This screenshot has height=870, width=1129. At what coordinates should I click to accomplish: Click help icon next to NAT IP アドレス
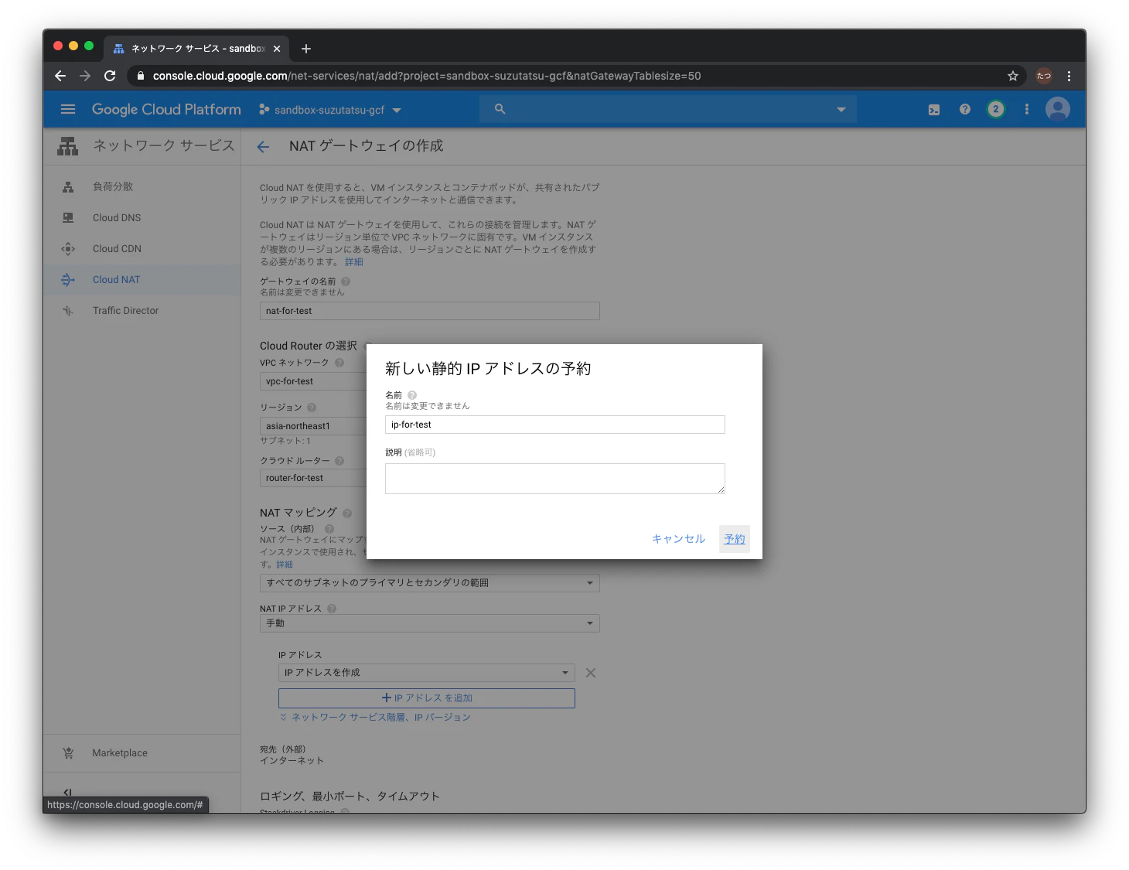332,609
